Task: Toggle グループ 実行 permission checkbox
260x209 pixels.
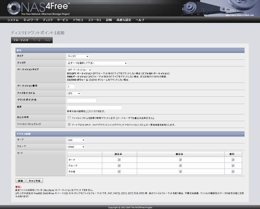Action: (233, 166)
